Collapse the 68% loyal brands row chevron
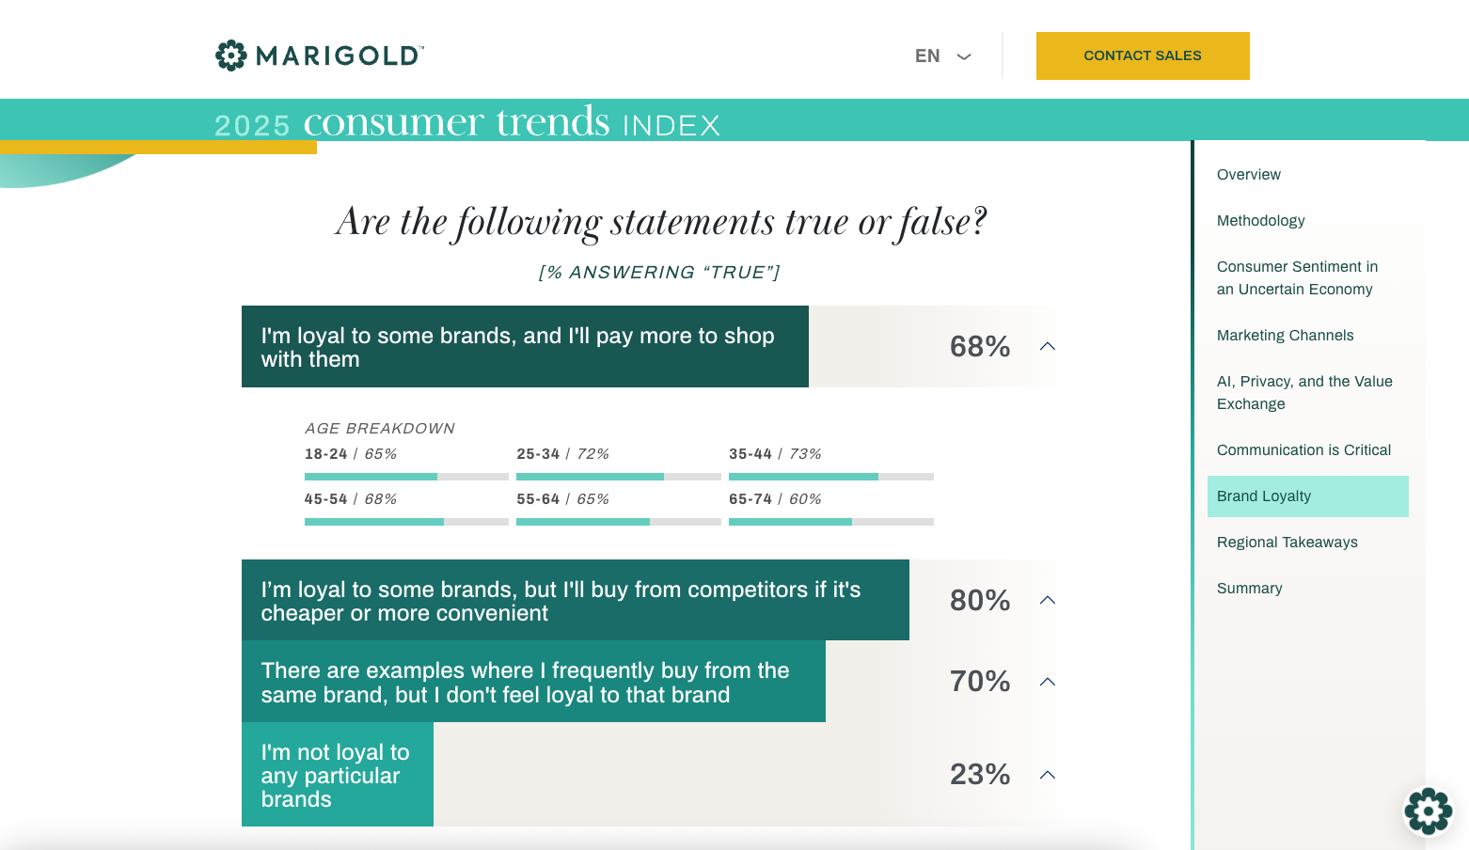1469x850 pixels. (1048, 346)
